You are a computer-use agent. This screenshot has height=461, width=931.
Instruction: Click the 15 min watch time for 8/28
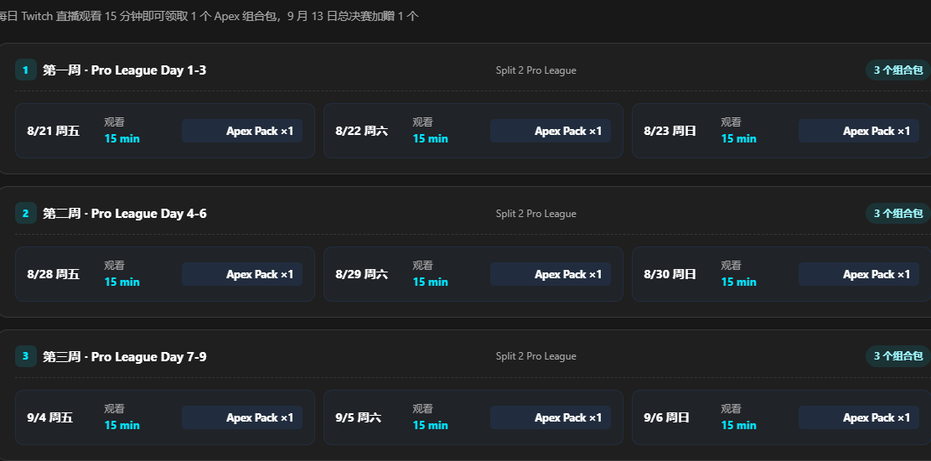(122, 282)
